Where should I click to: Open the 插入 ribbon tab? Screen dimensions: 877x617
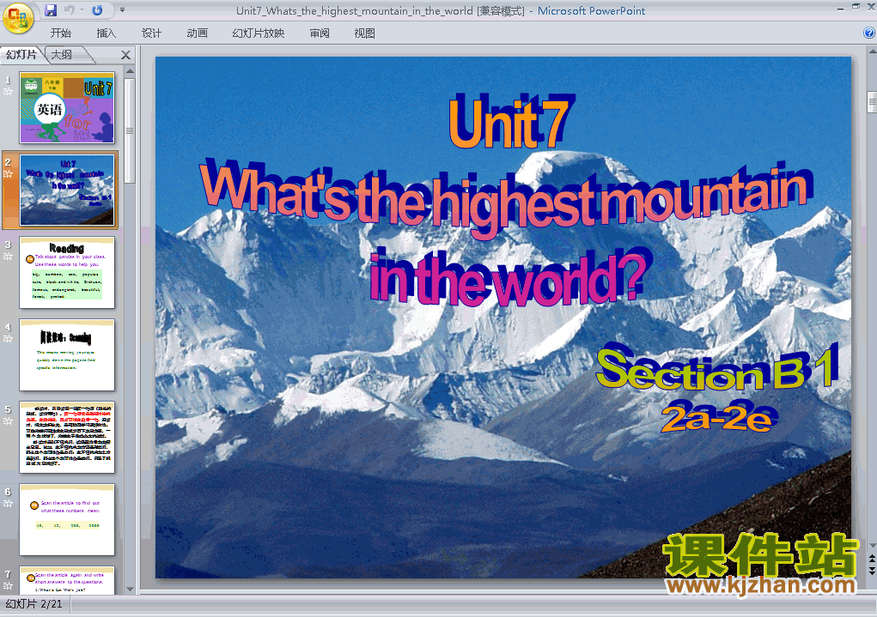click(107, 33)
